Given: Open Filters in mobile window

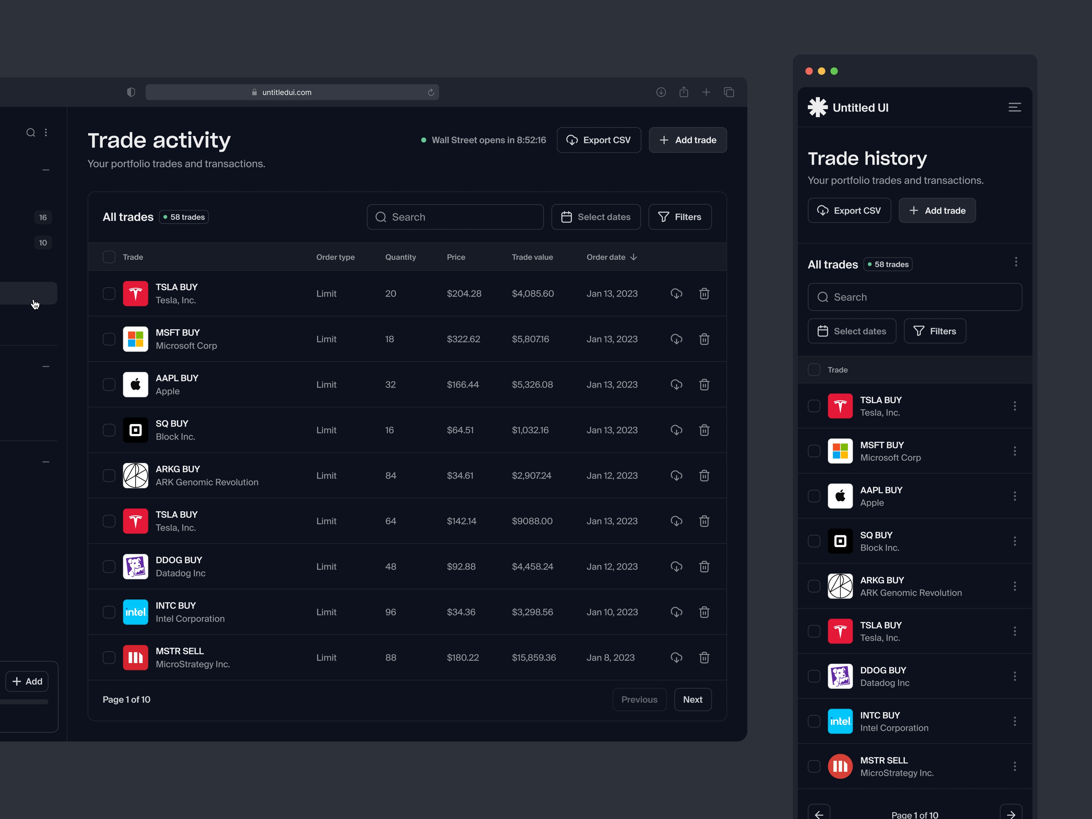Looking at the screenshot, I should [x=934, y=331].
